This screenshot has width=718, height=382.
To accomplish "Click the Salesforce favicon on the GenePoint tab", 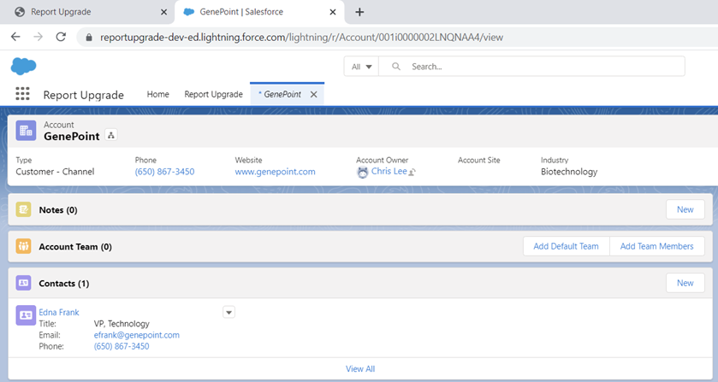I will [x=188, y=12].
